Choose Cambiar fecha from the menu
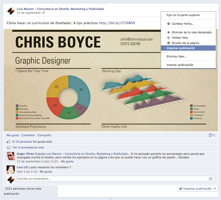This screenshot has width=221, height=200. (183, 24)
